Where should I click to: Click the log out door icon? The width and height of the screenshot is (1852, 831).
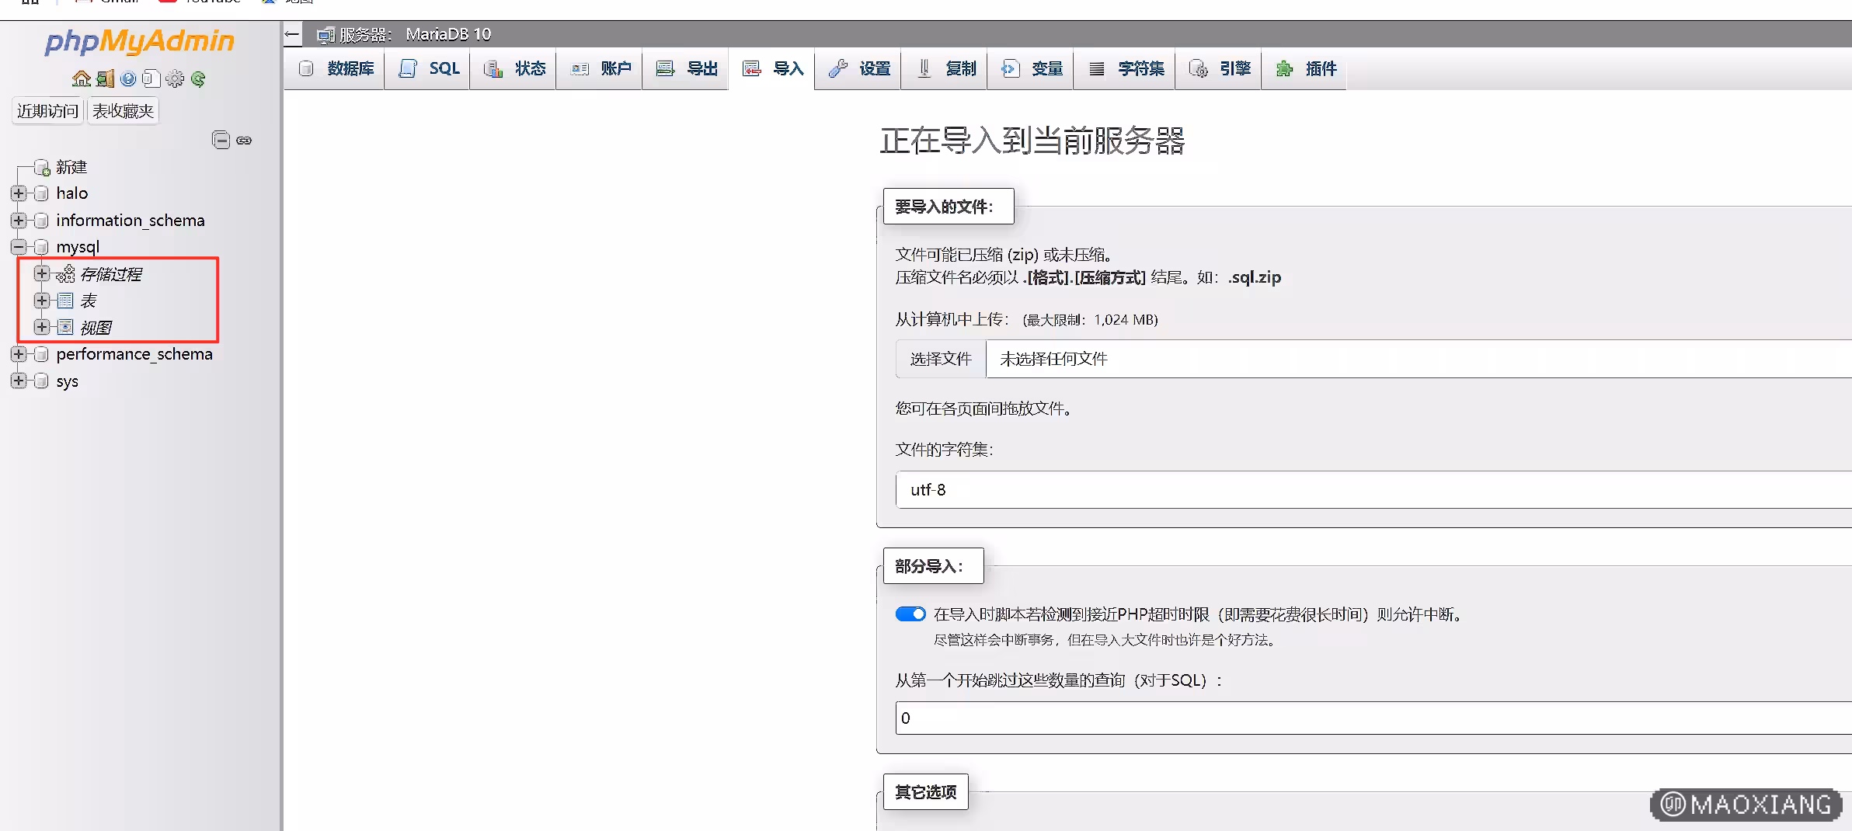(105, 78)
